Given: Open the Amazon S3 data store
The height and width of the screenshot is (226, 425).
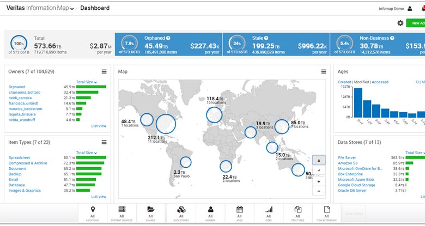Looking at the screenshot, I should pos(348,163).
